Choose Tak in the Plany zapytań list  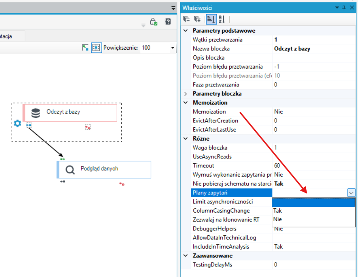[x=314, y=211]
